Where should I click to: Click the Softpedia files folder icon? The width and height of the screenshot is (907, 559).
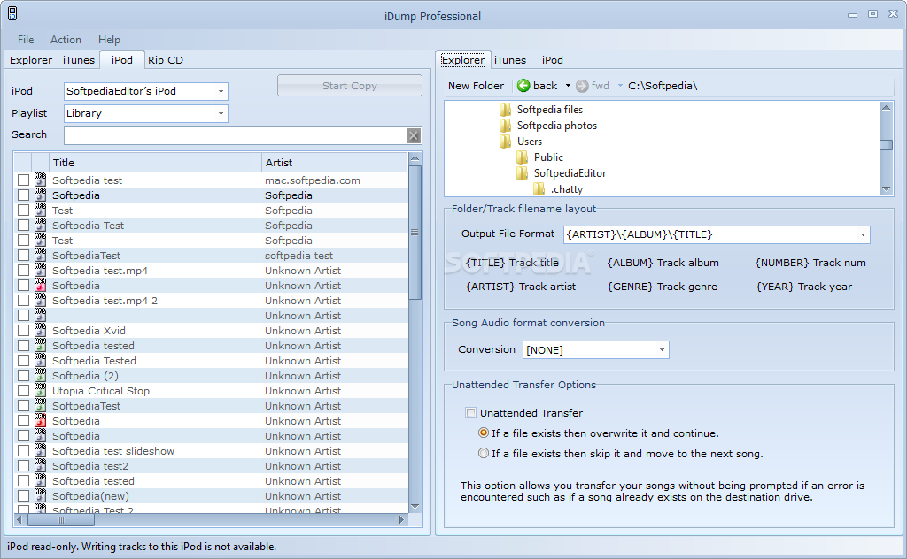pos(506,109)
